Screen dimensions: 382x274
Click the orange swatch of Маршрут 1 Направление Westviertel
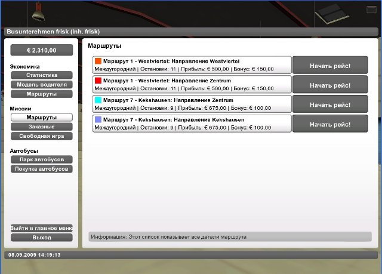click(x=98, y=61)
